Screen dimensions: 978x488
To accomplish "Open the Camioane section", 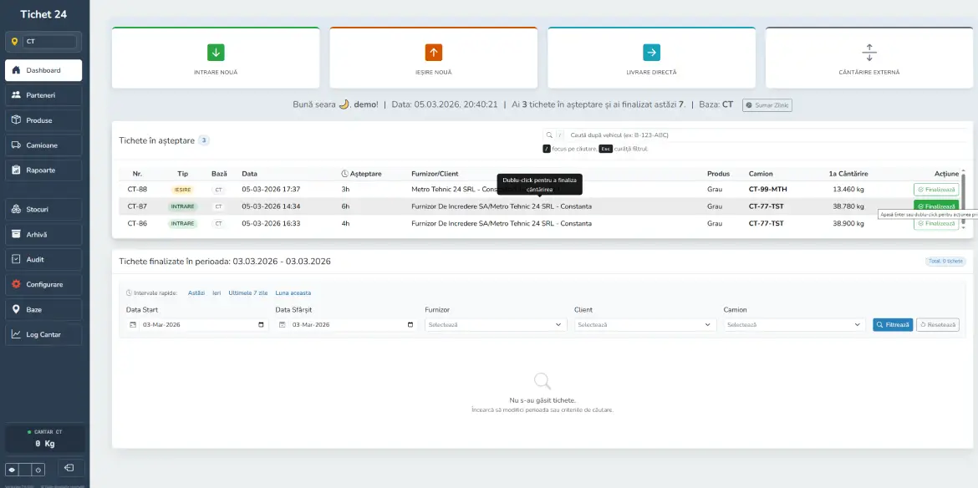I will pyautogui.click(x=43, y=144).
